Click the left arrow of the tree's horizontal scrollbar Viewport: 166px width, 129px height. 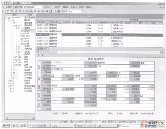click(6, 118)
